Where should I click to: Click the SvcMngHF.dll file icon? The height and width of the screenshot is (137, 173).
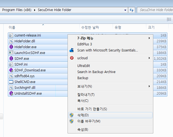click(11, 88)
